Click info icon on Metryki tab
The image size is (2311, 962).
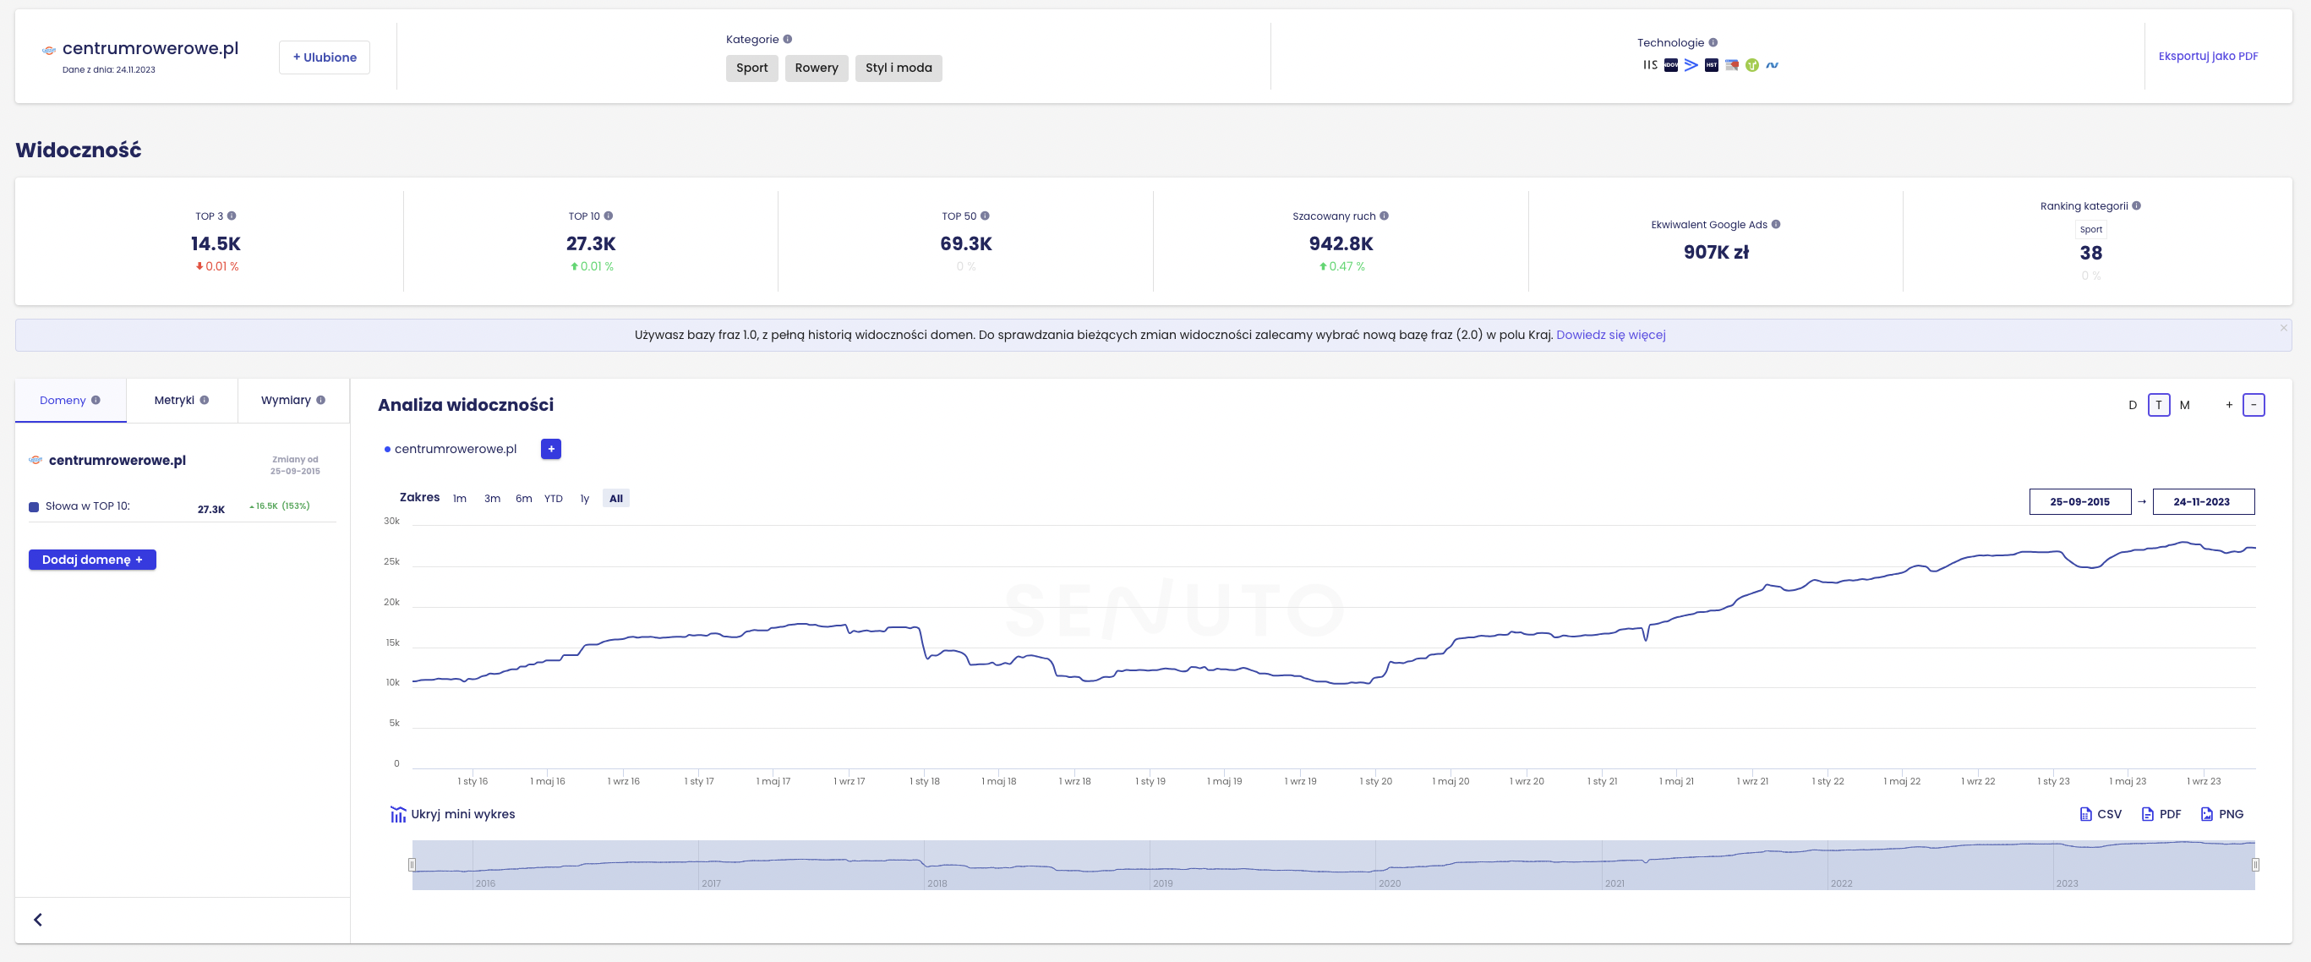pyautogui.click(x=204, y=400)
